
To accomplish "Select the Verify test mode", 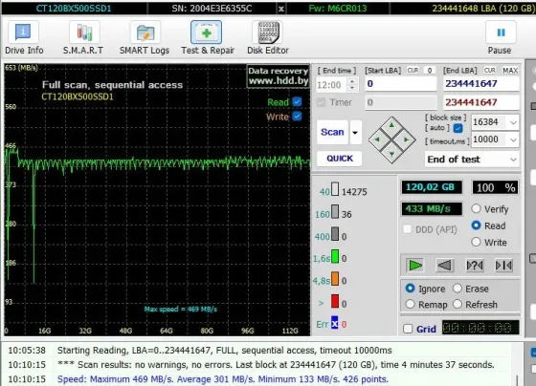I will 476,209.
